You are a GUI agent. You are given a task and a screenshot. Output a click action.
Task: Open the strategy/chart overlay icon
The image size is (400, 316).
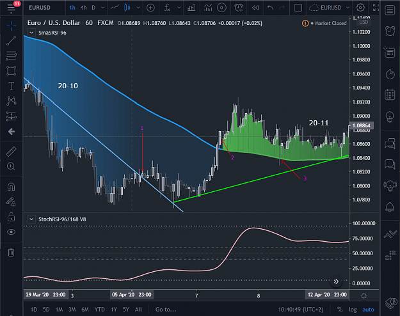click(208, 8)
